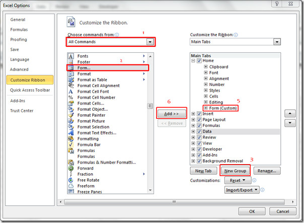The height and width of the screenshot is (223, 304).
Task: Toggle the View tab checkbox
Action: click(x=199, y=143)
